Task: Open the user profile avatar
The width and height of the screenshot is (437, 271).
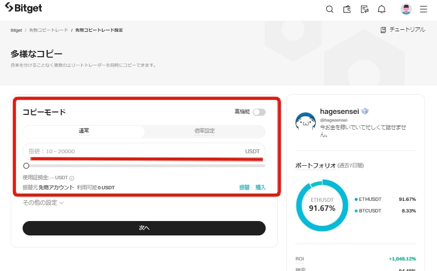Action: [x=406, y=9]
